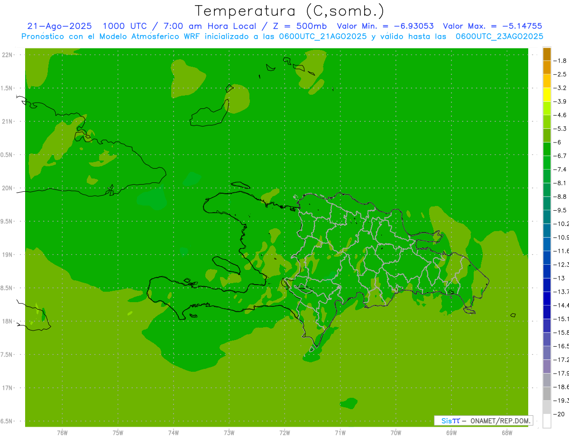Click 'Valor Max. = -5.14755' in the header

(x=492, y=26)
